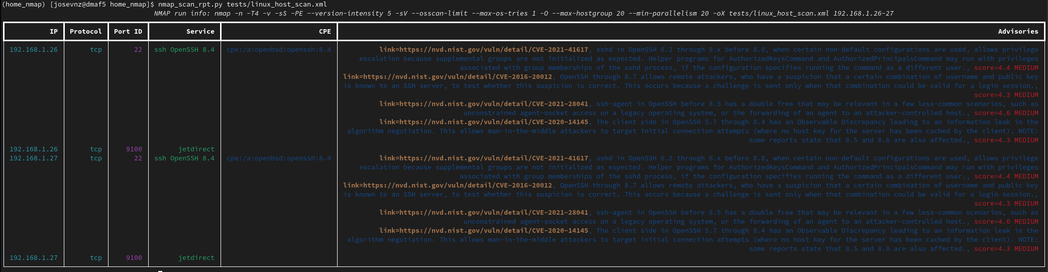Click the Advisories column header
This screenshot has width=1048, height=272.
pos(1017,31)
